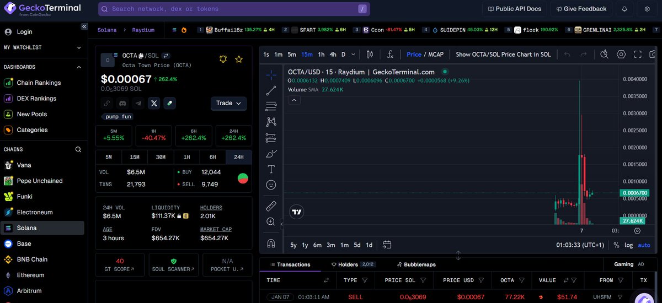Click the Give Feedback button
Image resolution: width=662 pixels, height=303 pixels.
click(581, 9)
